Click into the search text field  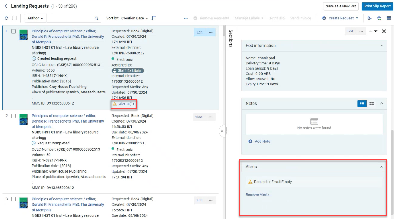(70, 19)
